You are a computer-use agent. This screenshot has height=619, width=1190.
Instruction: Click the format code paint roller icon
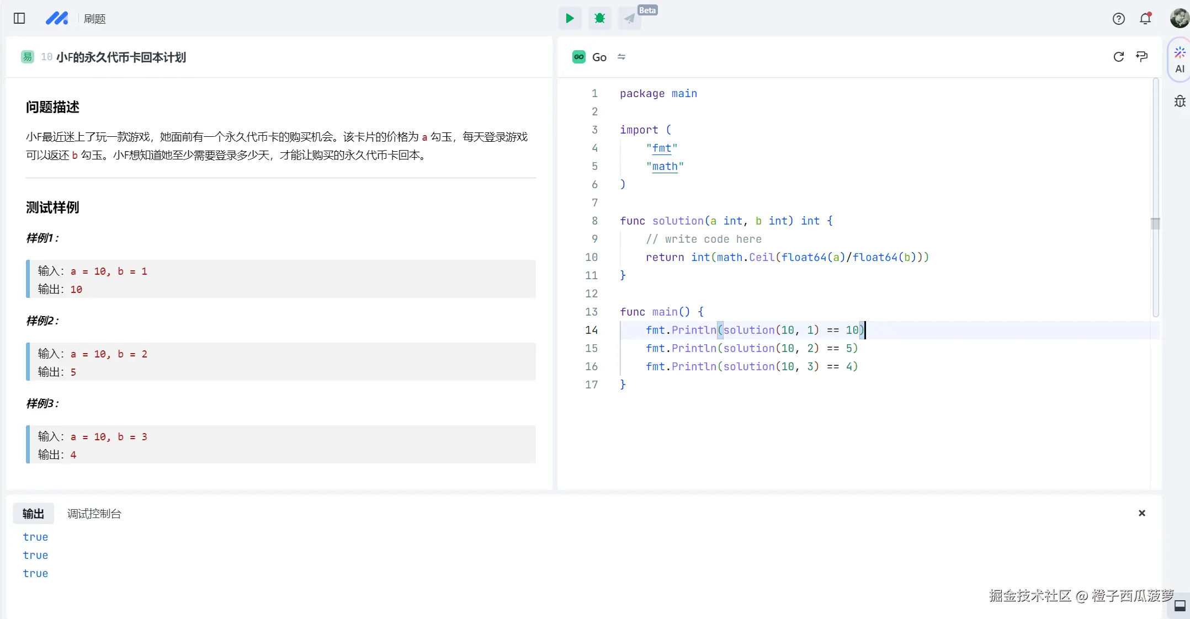point(1142,57)
